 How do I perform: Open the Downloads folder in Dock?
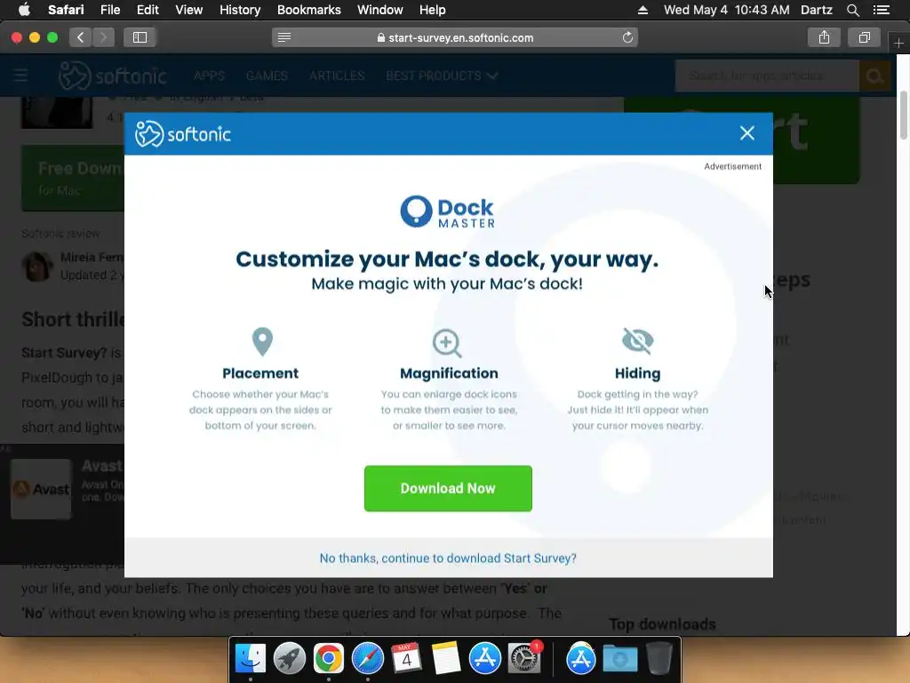coord(619,659)
